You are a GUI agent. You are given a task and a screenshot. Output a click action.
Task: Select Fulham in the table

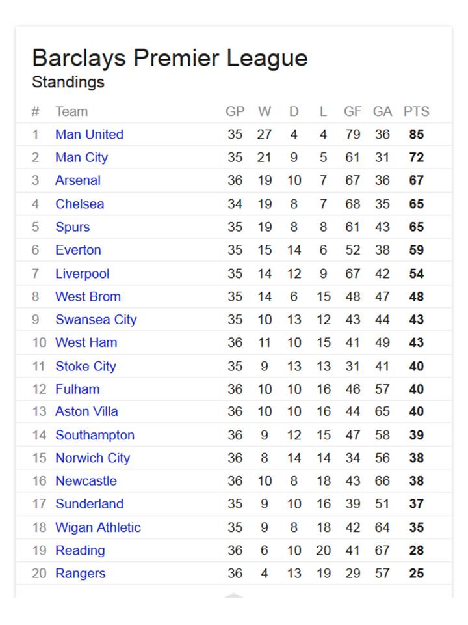77,389
